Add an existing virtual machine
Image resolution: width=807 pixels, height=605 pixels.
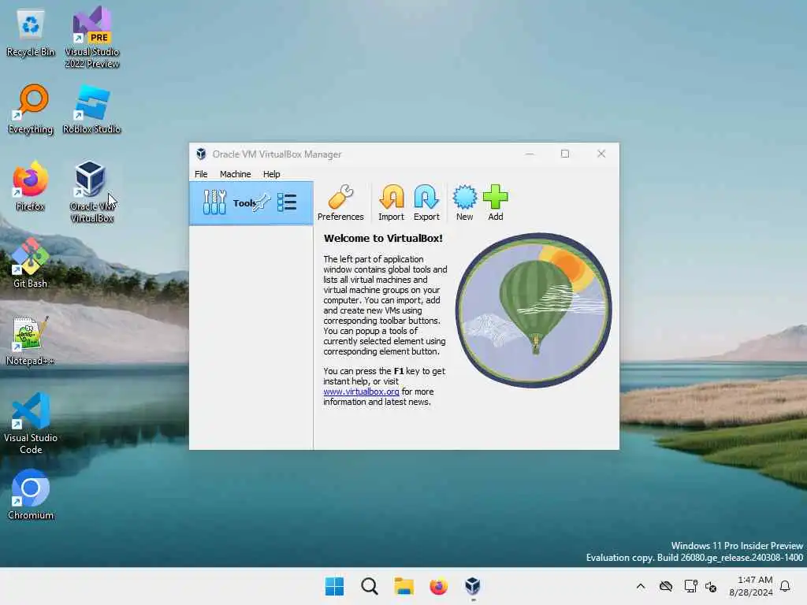pyautogui.click(x=495, y=202)
